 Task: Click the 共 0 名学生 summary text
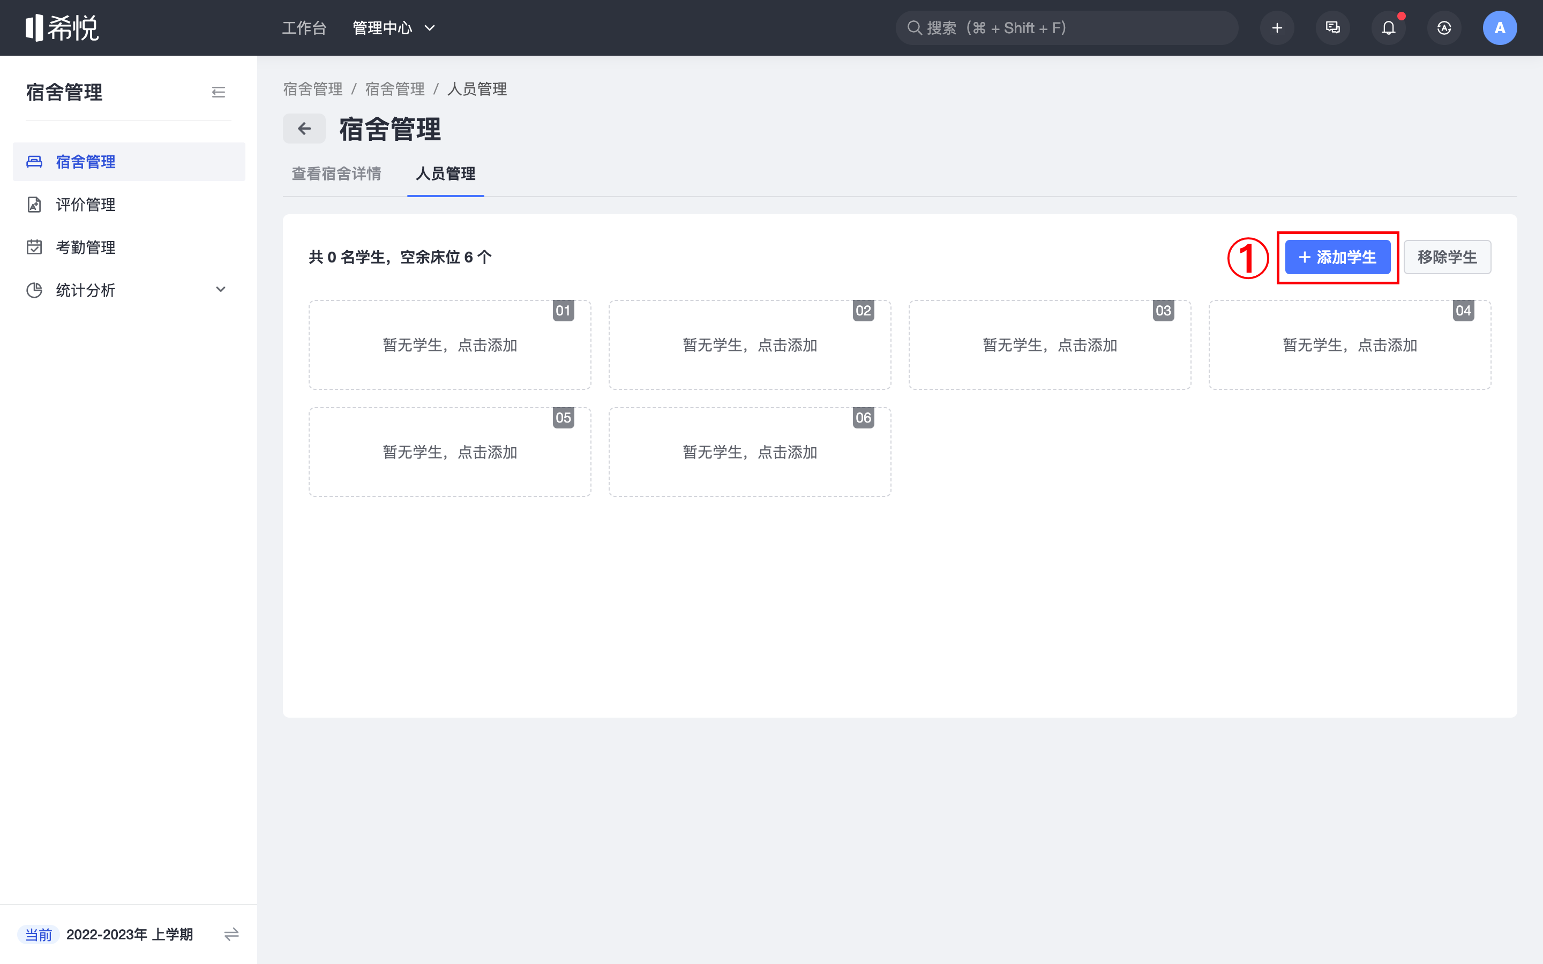(400, 257)
